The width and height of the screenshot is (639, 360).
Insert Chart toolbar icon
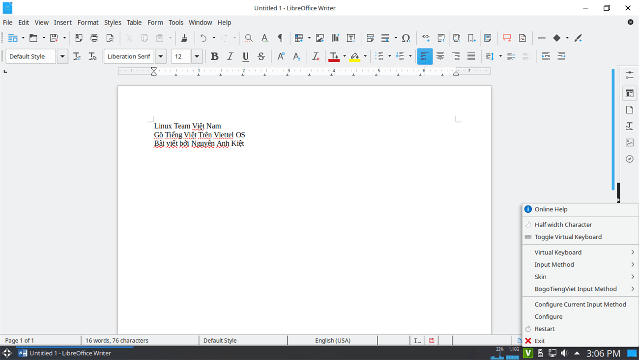(336, 38)
